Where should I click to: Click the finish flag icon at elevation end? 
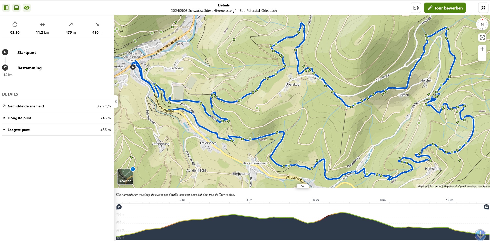[x=486, y=207]
